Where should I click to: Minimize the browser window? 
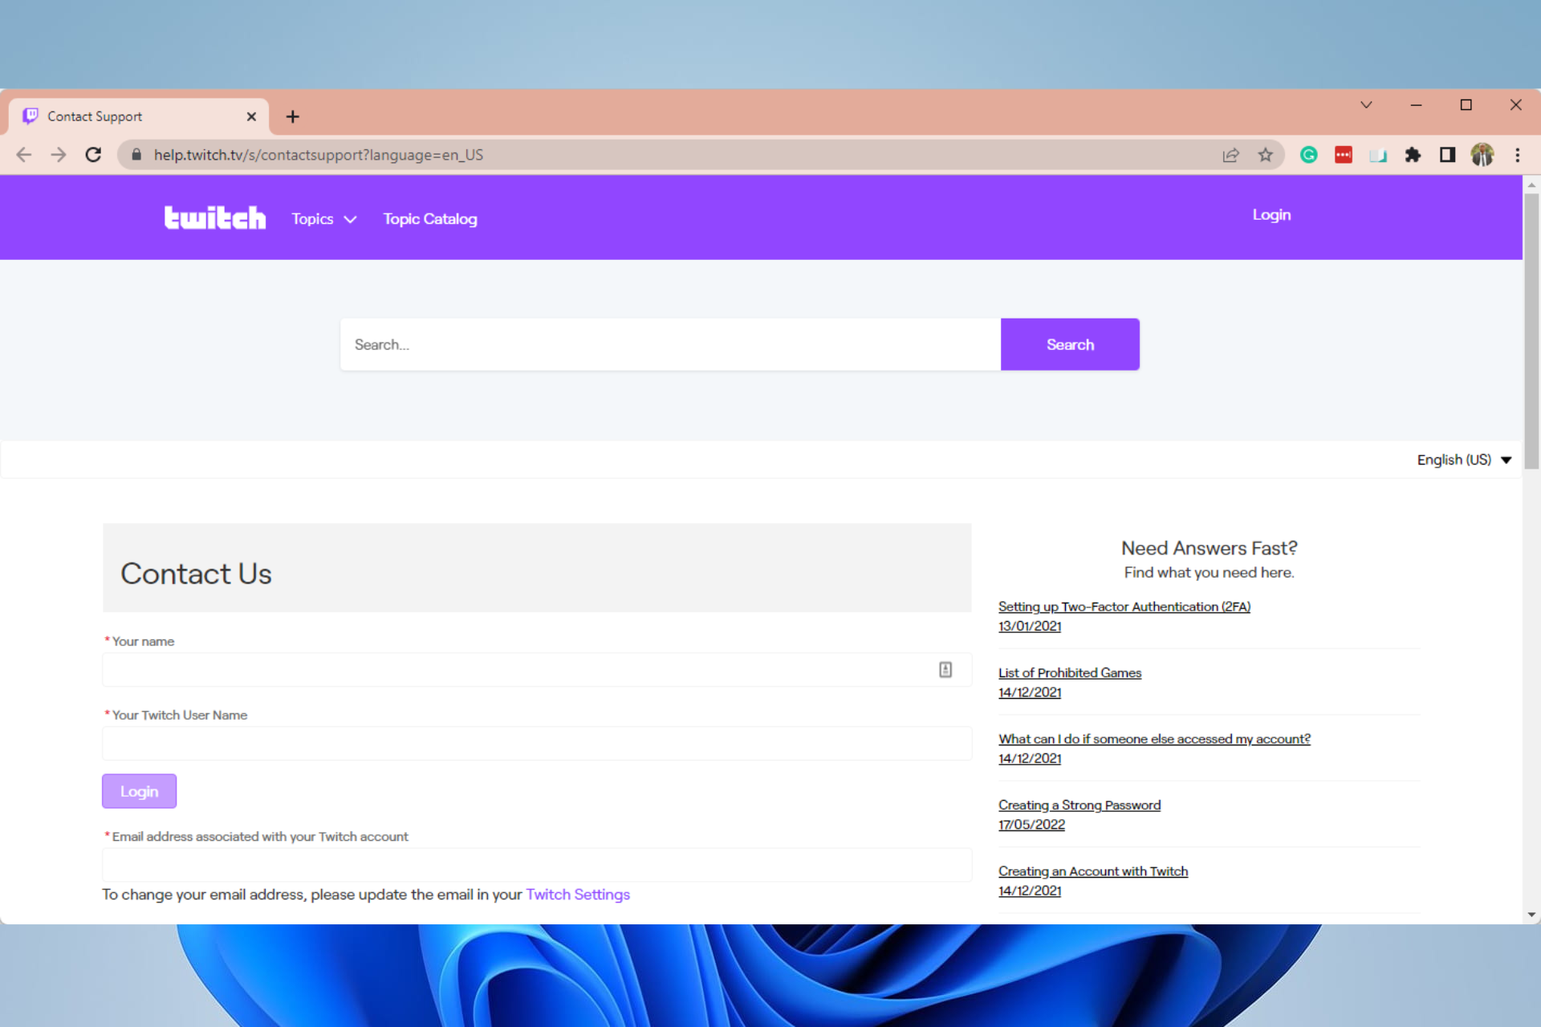1416,105
